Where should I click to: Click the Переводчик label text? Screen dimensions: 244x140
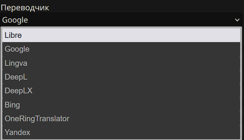click(25, 8)
